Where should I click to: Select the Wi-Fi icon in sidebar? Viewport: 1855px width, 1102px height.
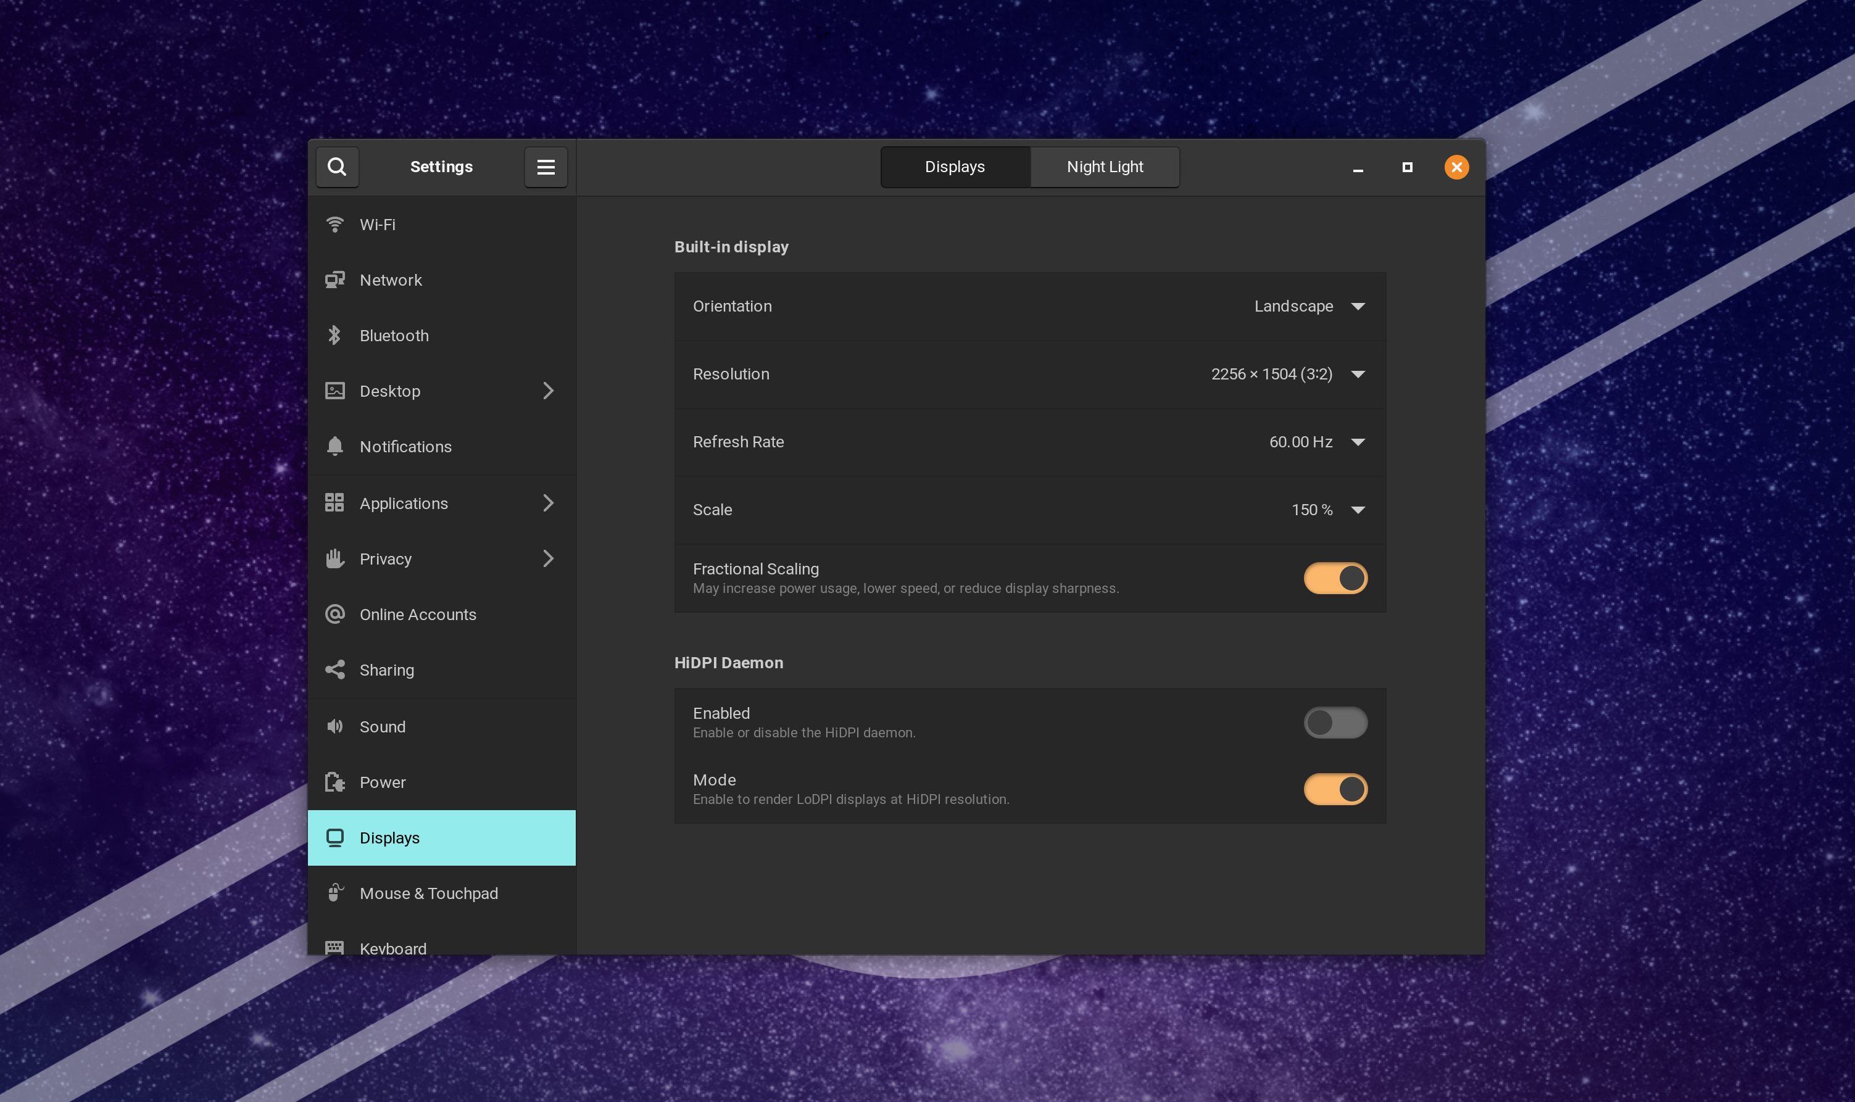click(335, 224)
